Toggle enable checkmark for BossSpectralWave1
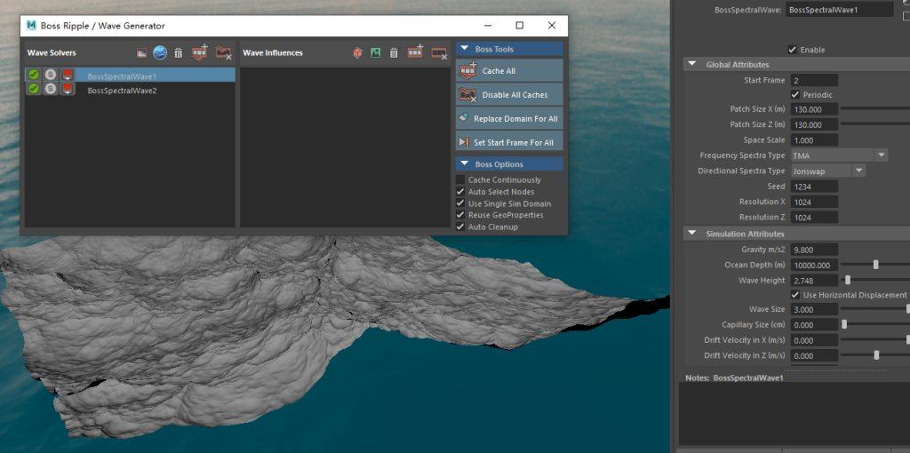 pos(34,75)
